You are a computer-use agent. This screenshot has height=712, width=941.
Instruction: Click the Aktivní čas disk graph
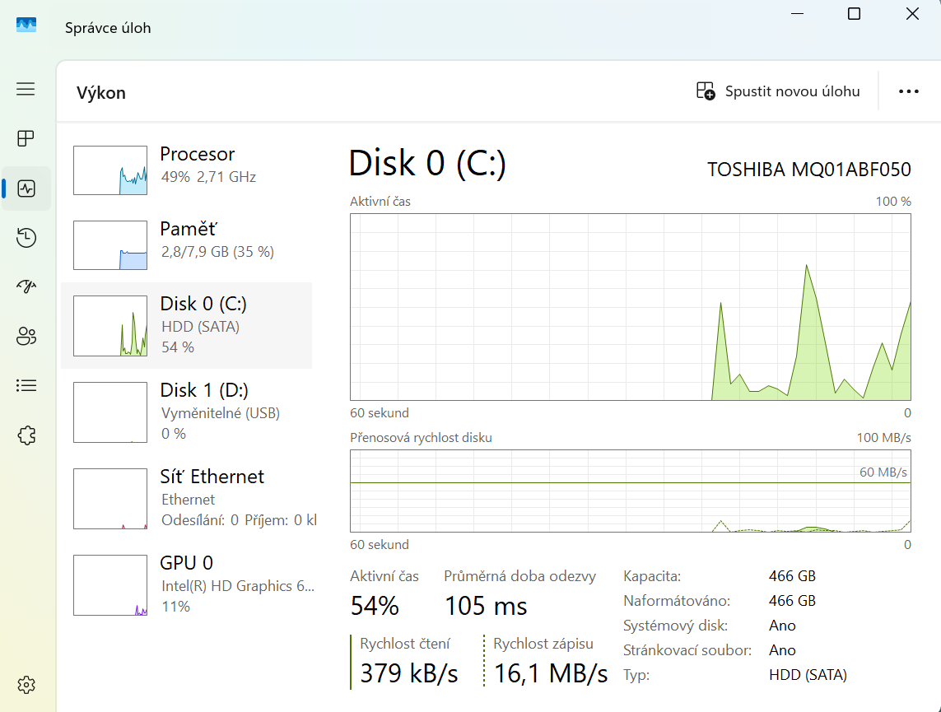(630, 307)
